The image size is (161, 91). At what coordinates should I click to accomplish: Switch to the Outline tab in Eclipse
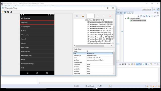pyautogui.click(x=129, y=13)
